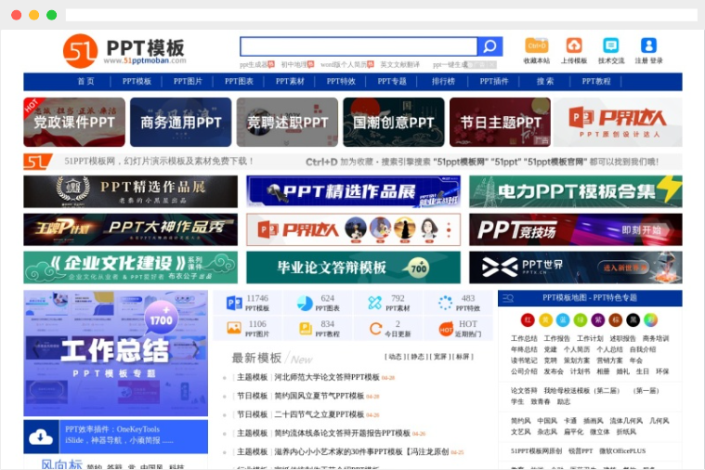The width and height of the screenshot is (705, 470).
Task: Select the multicolor rainbow swatch
Action: (x=650, y=320)
